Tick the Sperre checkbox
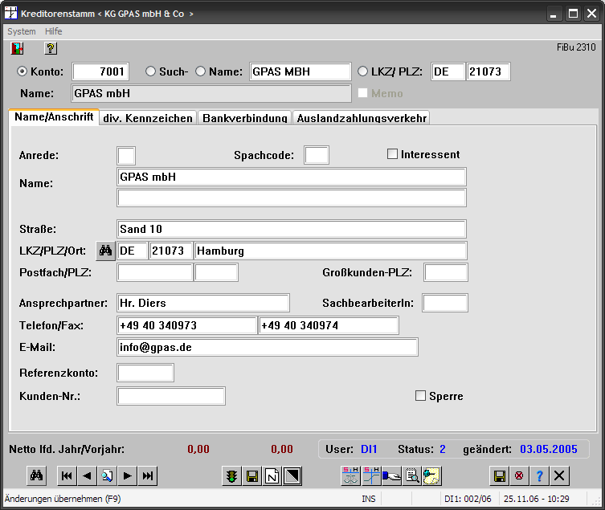 419,396
